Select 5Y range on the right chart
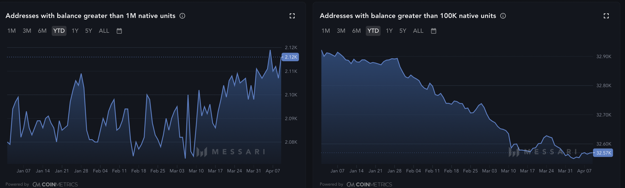625x188 pixels. 403,31
